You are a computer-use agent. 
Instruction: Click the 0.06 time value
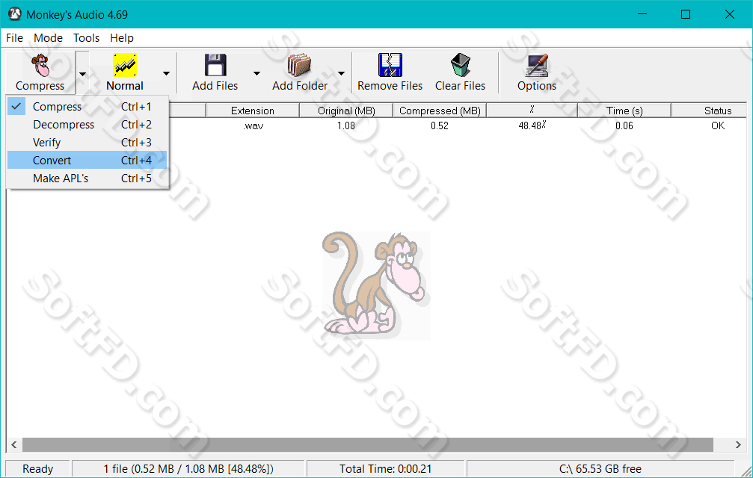click(624, 125)
